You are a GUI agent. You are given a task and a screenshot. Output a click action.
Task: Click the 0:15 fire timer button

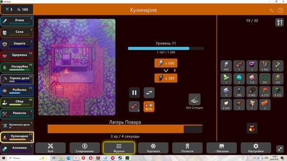point(149,106)
